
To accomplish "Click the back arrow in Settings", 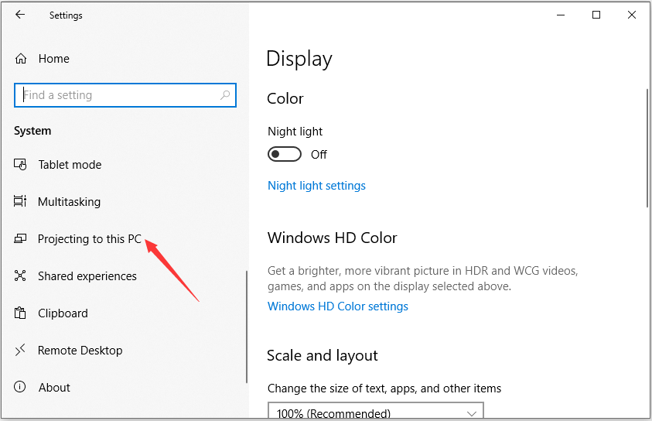I will click(x=20, y=15).
